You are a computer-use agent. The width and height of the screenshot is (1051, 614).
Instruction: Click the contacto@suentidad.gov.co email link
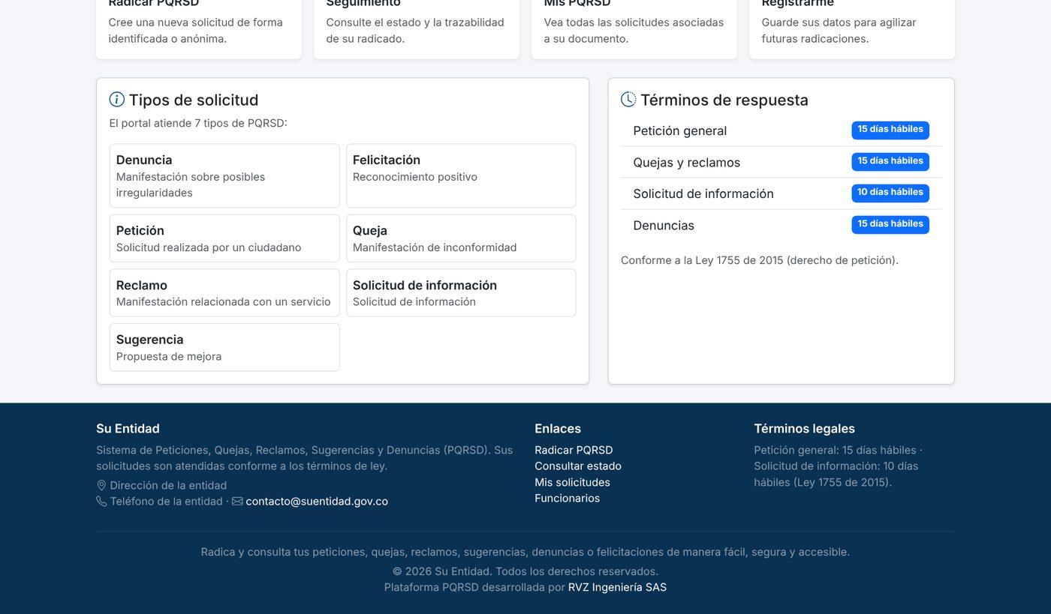click(x=317, y=502)
